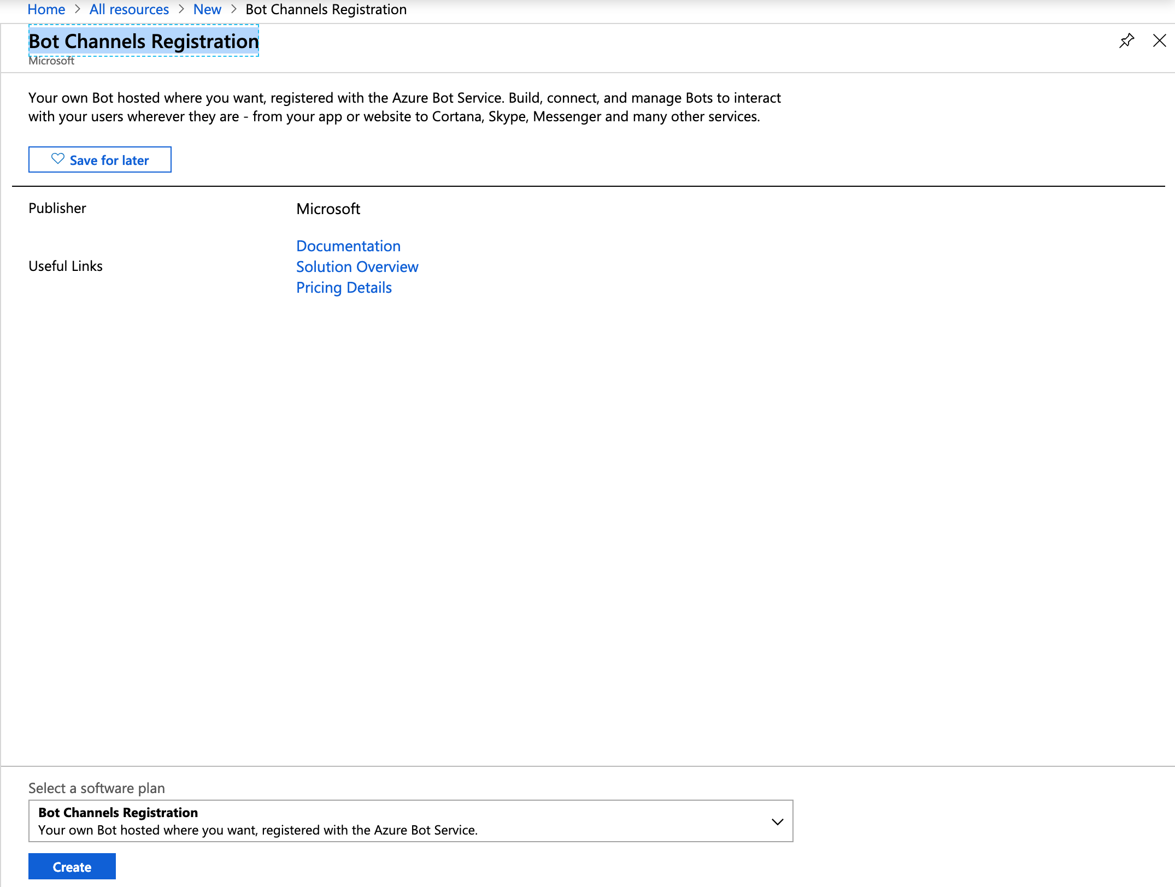Open the Documentation link
Viewport: 1175px width, 887px height.
pos(348,246)
